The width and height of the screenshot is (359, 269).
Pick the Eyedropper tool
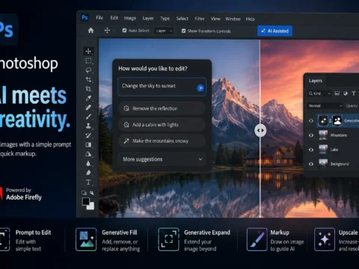[88, 98]
